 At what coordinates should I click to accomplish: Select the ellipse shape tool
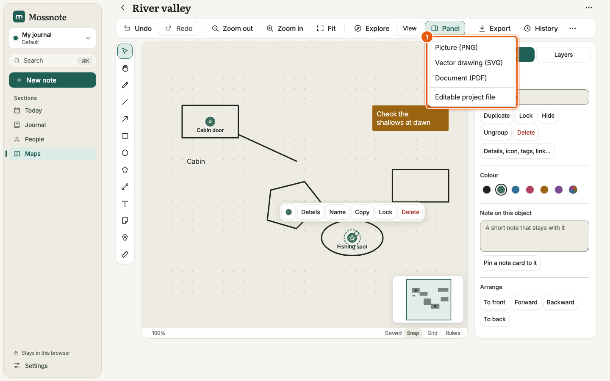click(x=125, y=153)
